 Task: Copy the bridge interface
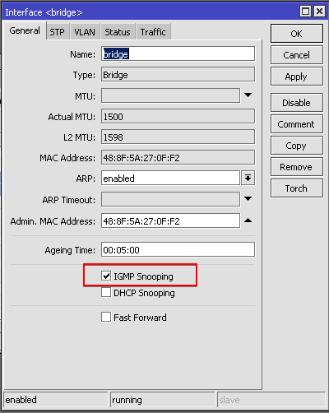[x=297, y=146]
